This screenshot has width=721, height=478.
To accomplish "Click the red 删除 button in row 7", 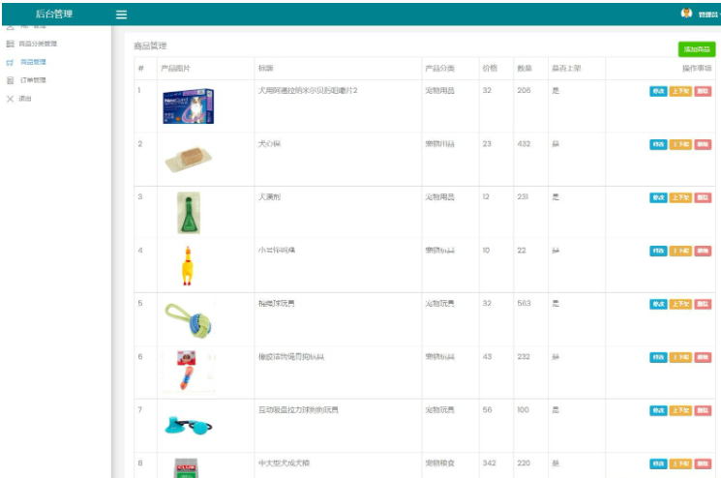I will (703, 411).
